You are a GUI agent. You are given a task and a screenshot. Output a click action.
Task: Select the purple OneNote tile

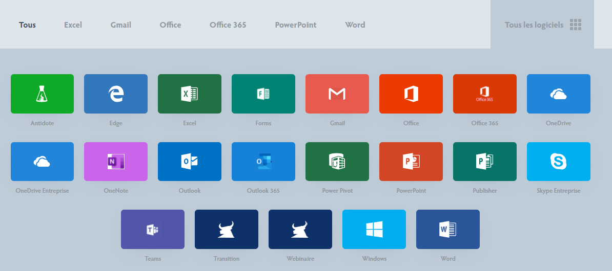(x=116, y=162)
